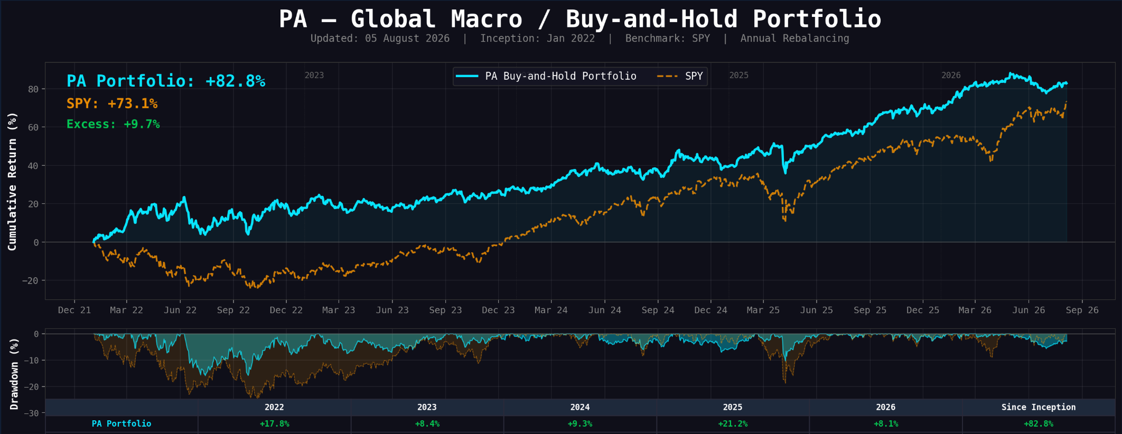1122x434 pixels.
Task: Click the "+9.3%" return cell for 2024
Action: click(x=580, y=423)
